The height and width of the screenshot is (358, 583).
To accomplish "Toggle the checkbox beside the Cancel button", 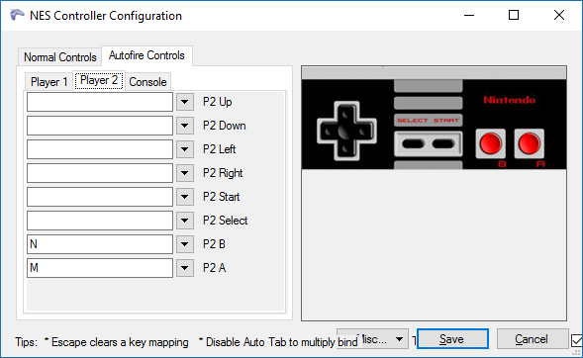I will [x=577, y=340].
